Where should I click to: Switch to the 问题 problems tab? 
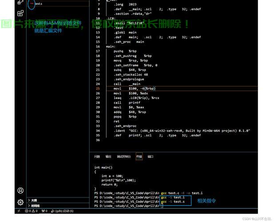[97, 156]
